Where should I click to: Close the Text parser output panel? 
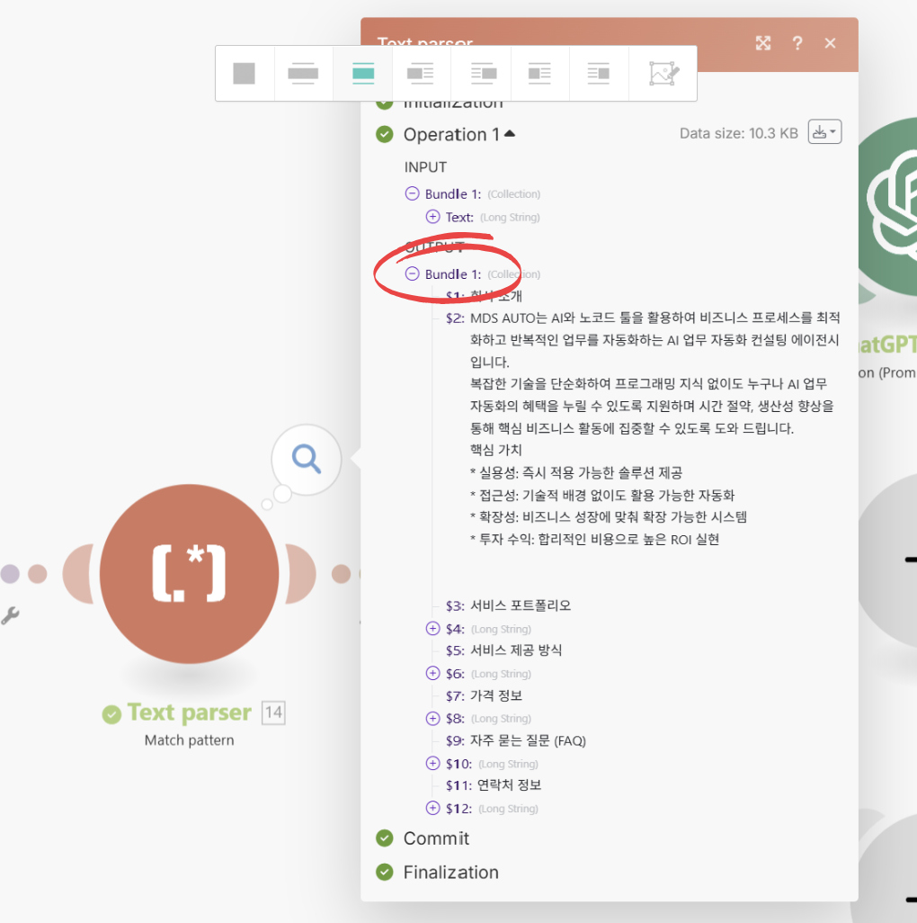click(x=830, y=43)
